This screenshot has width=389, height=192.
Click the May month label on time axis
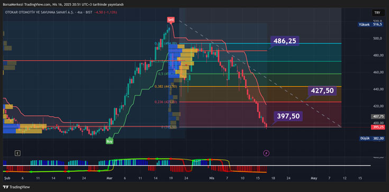(x=314, y=178)
